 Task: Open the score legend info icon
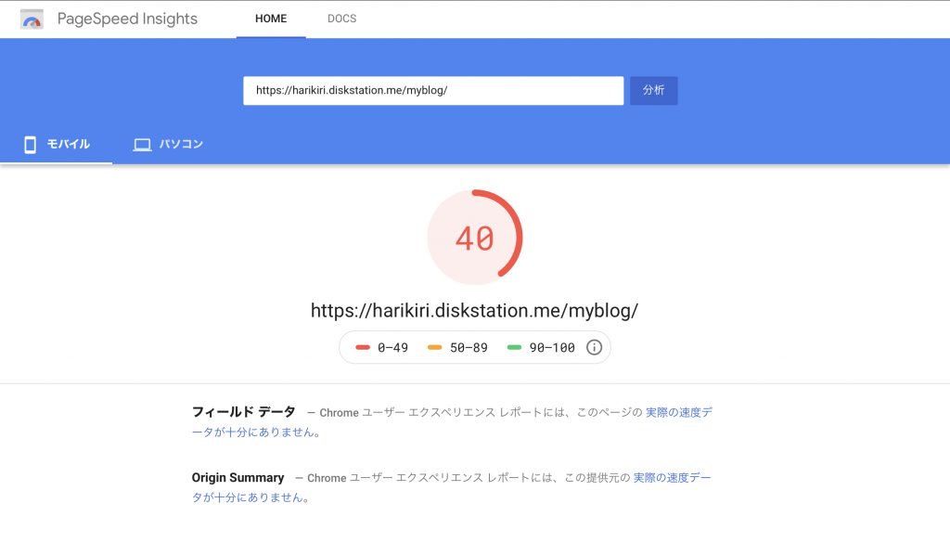click(595, 347)
